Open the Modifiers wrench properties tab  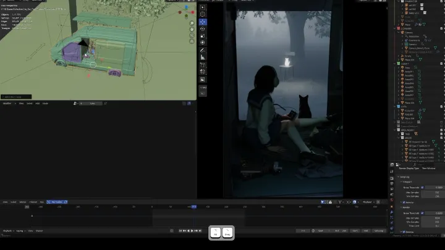[392, 212]
